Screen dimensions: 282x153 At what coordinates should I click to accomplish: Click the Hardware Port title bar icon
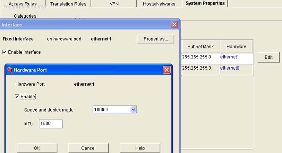[x=10, y=70]
